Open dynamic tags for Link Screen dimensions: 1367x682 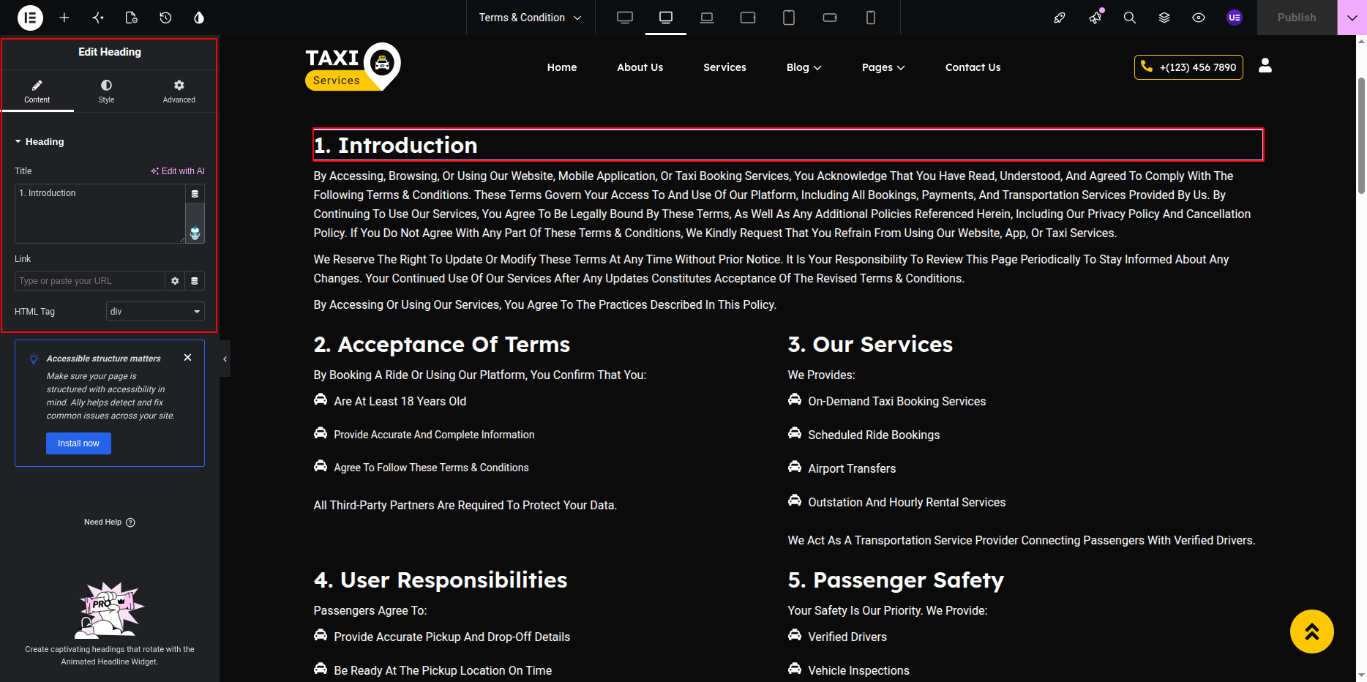[x=195, y=281]
